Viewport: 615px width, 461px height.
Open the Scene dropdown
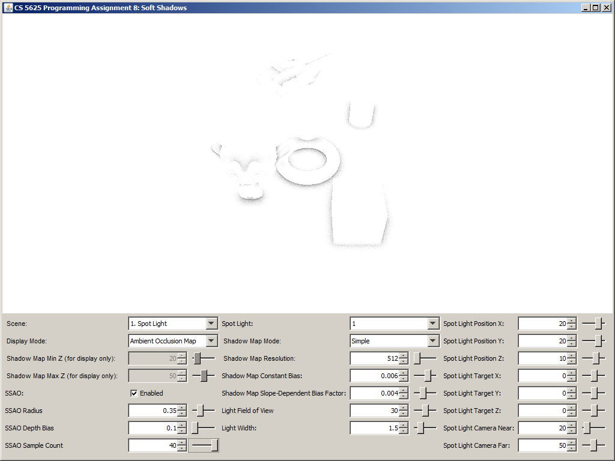point(211,324)
